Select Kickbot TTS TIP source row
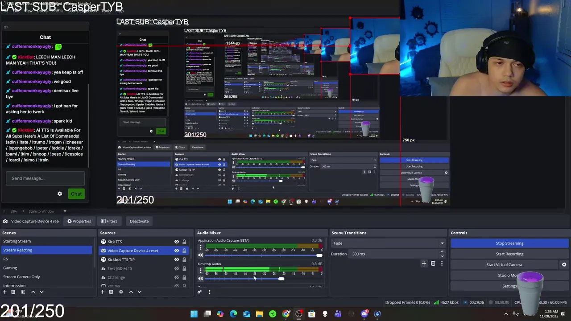The image size is (571, 321). coord(144,259)
